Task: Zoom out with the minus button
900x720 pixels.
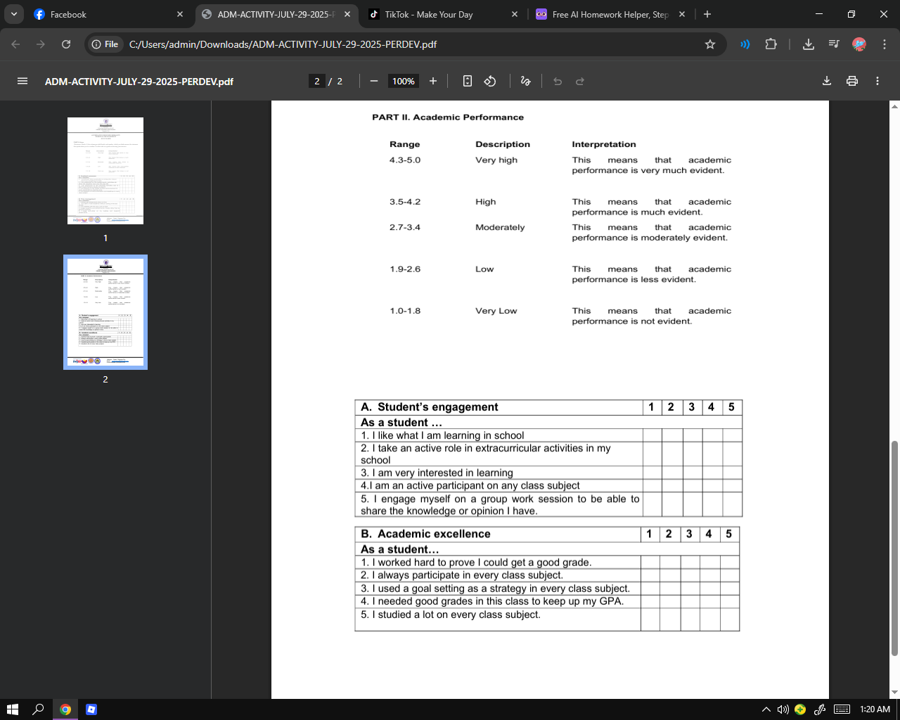Action: pos(374,81)
